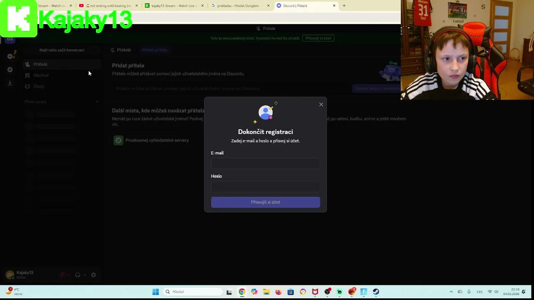Switch to the YouTube not ending until beating tab
Viewport: 534px width, 300px height.
108,6
